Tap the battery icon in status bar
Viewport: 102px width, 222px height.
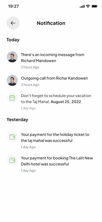coord(95,6)
